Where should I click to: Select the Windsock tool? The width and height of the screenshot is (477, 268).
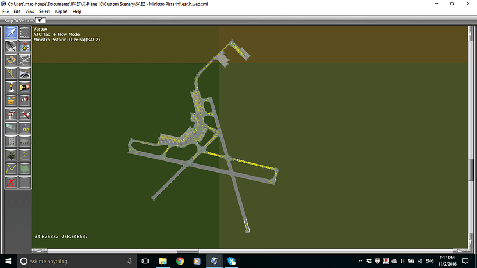[x=24, y=101]
